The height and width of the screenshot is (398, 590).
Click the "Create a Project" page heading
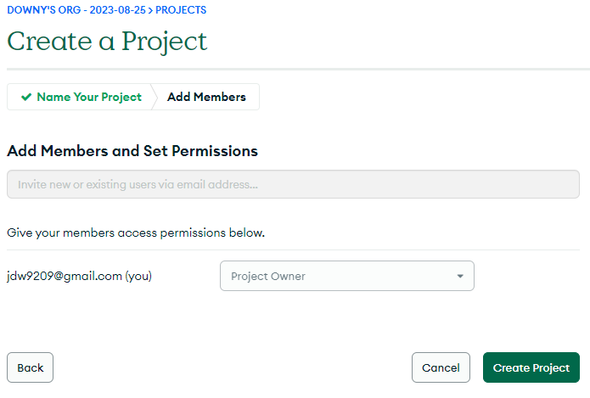[x=107, y=41]
